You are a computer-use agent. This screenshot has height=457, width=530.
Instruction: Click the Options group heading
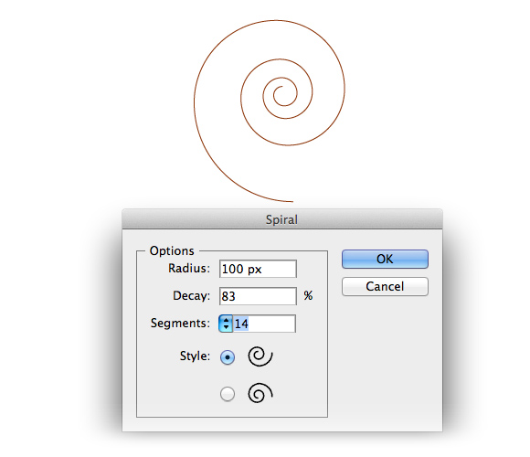pos(172,250)
